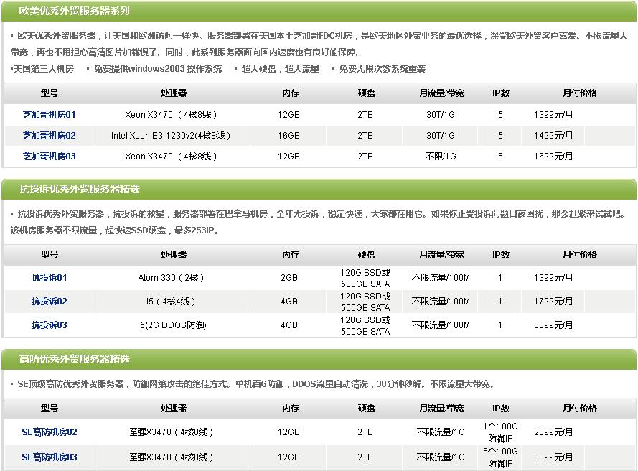Click the i5(2G DDOS防御) processor cell

point(172,325)
